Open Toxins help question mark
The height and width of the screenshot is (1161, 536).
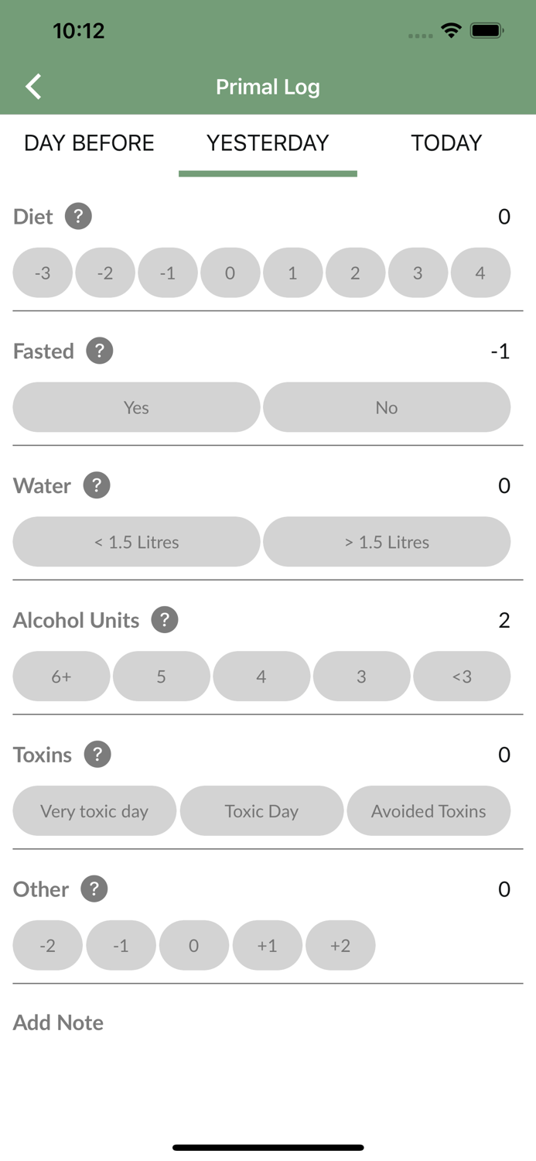coord(97,755)
